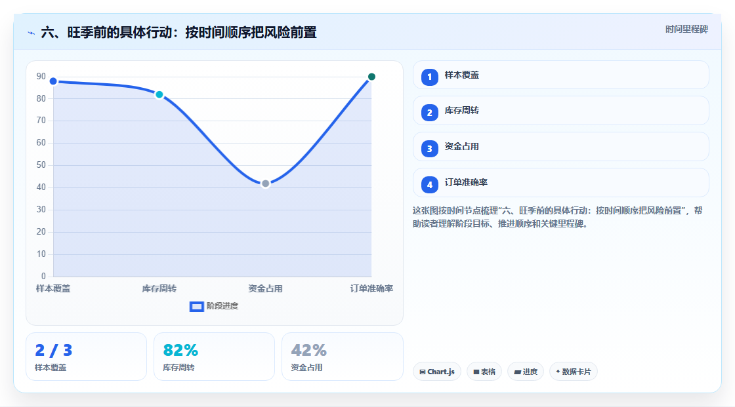Click the y-axis value 90

41,76
